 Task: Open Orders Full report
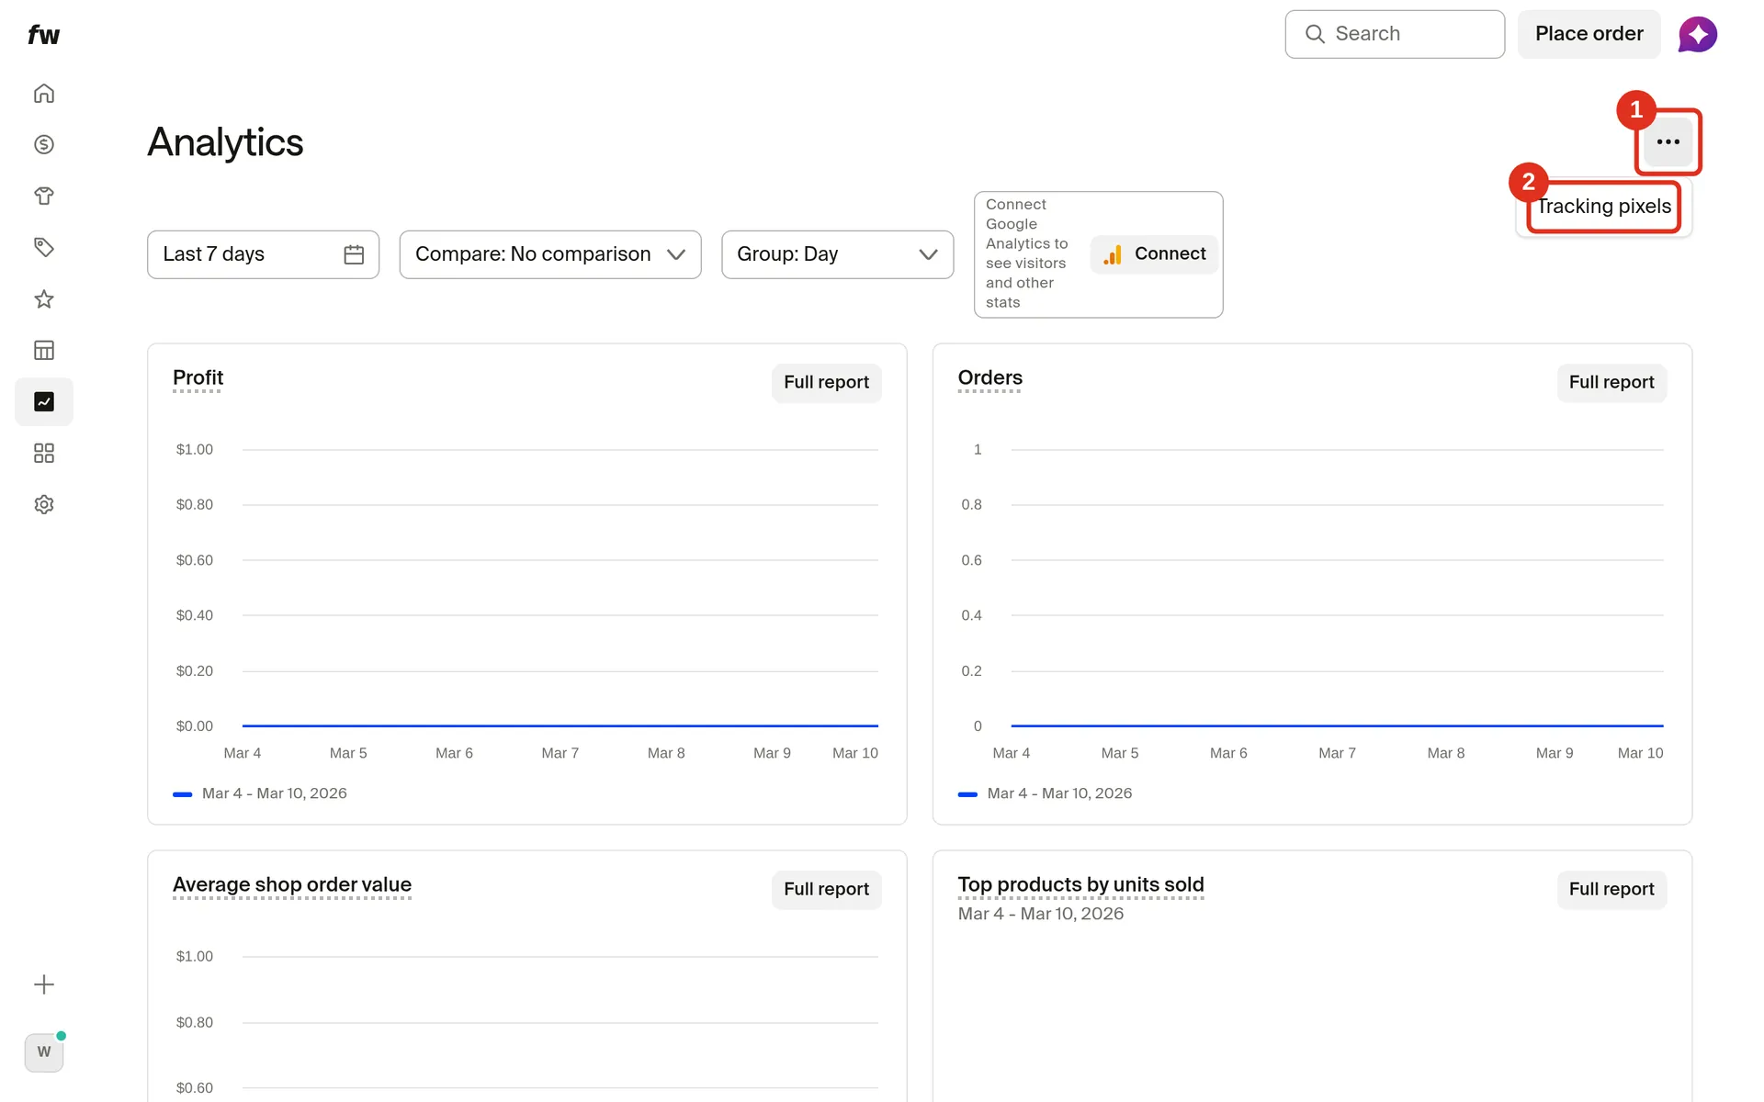(1611, 383)
